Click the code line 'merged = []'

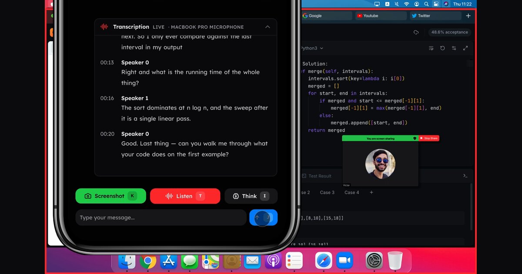pyautogui.click(x=324, y=86)
